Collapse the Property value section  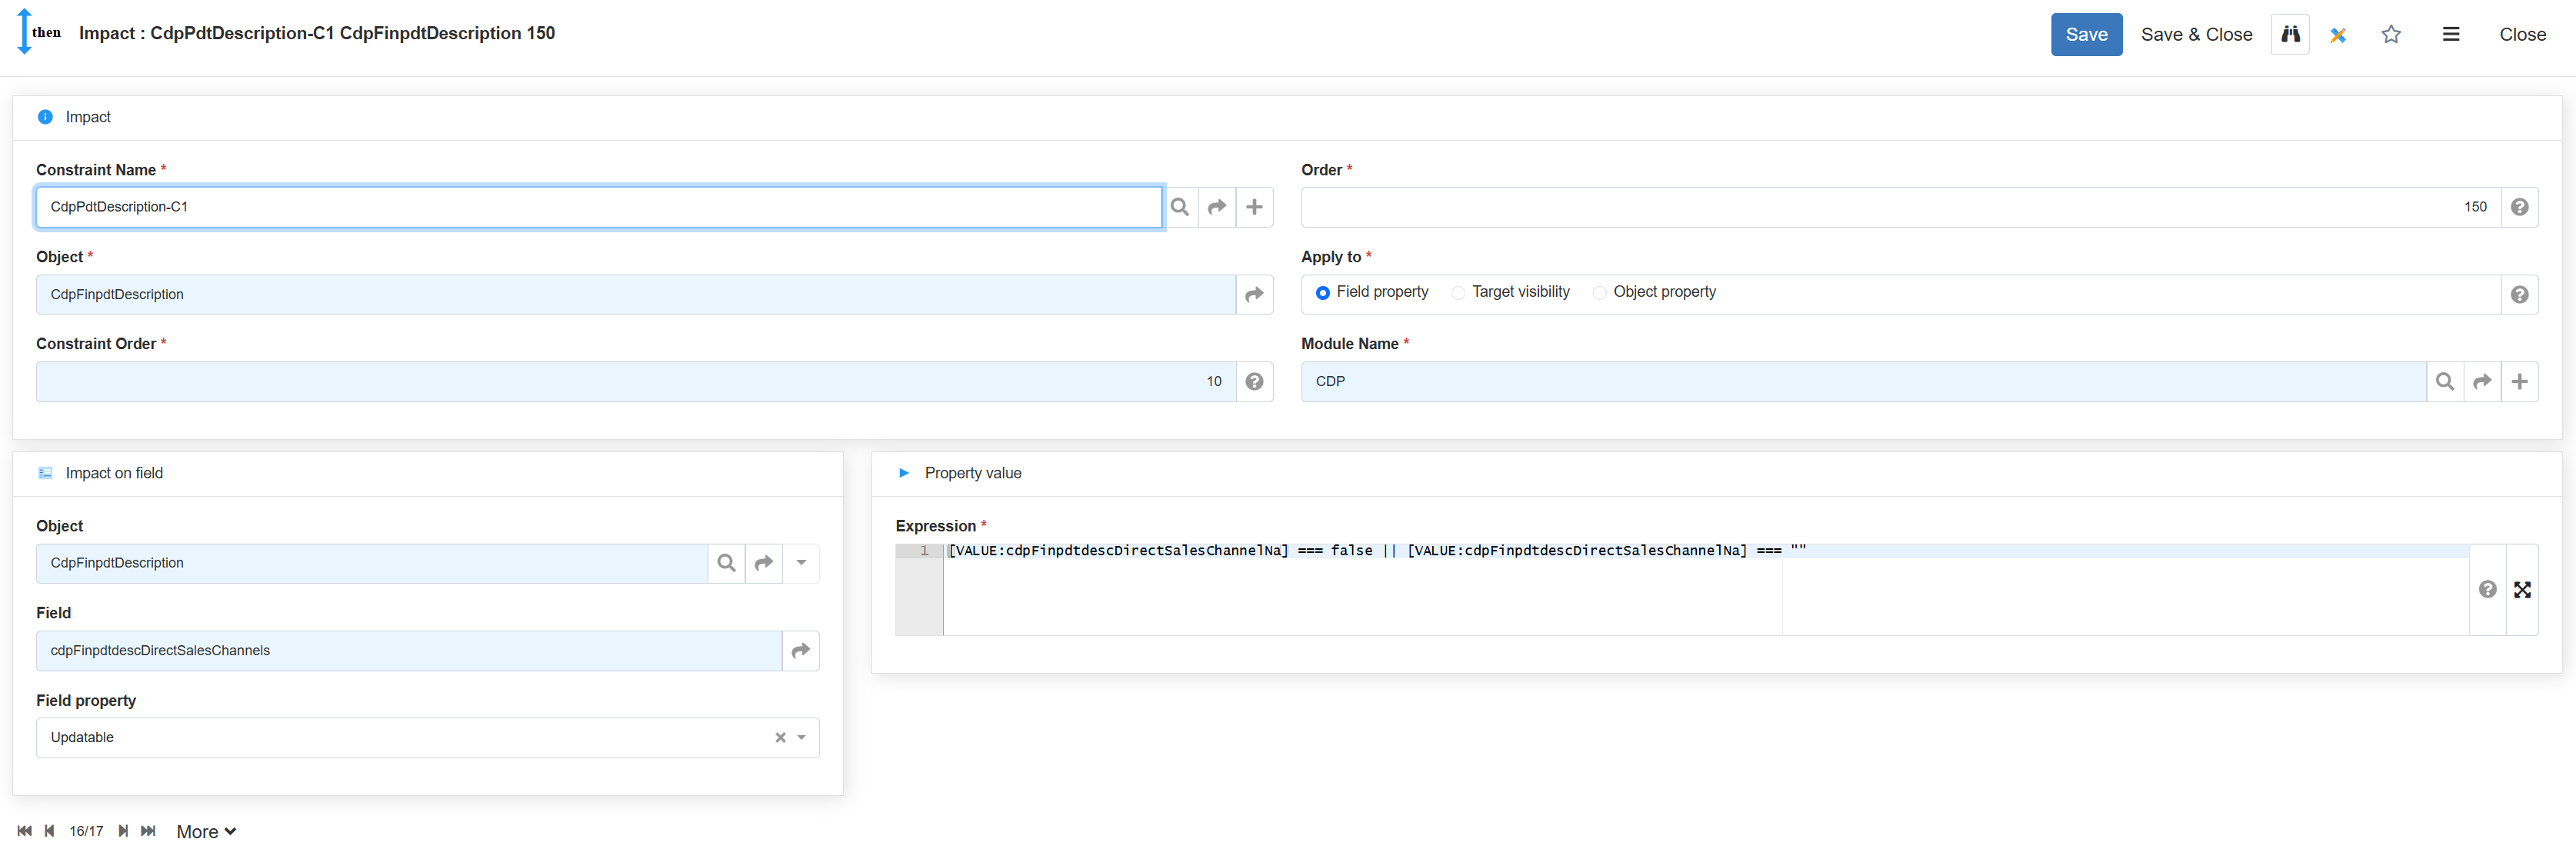903,473
